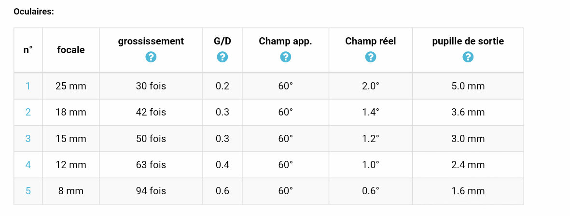Open eyepiece number 1 link
The height and width of the screenshot is (216, 570).
point(28,86)
